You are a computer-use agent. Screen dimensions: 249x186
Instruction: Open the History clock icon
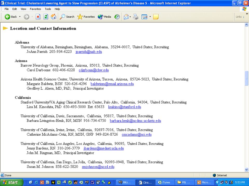pyautogui.click(x=117, y=17)
